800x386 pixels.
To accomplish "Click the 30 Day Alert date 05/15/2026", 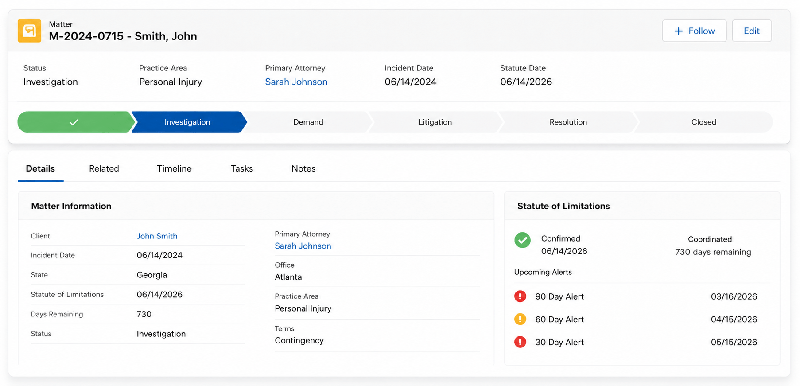I will pos(734,342).
